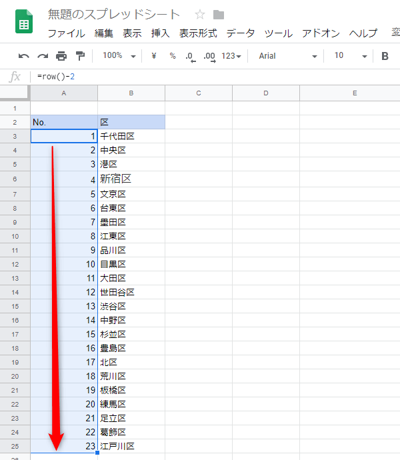This screenshot has width=400, height=460.
Task: Select cell containing 板橋区
Action: click(x=131, y=390)
